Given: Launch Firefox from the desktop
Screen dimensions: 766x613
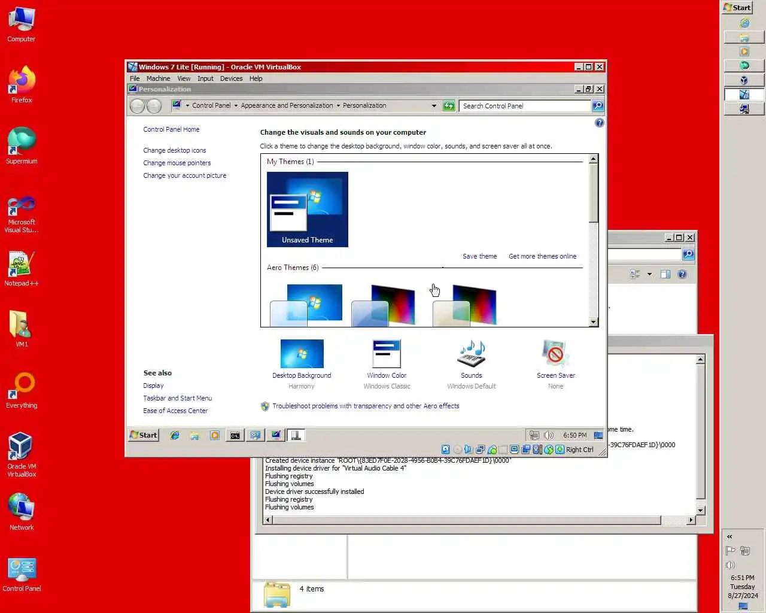Looking at the screenshot, I should click(22, 85).
